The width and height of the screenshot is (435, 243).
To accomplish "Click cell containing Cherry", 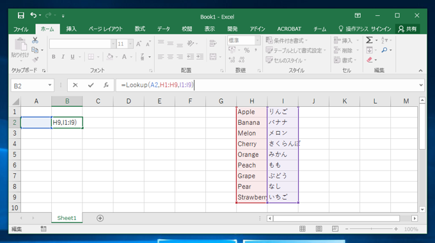I will [x=251, y=144].
